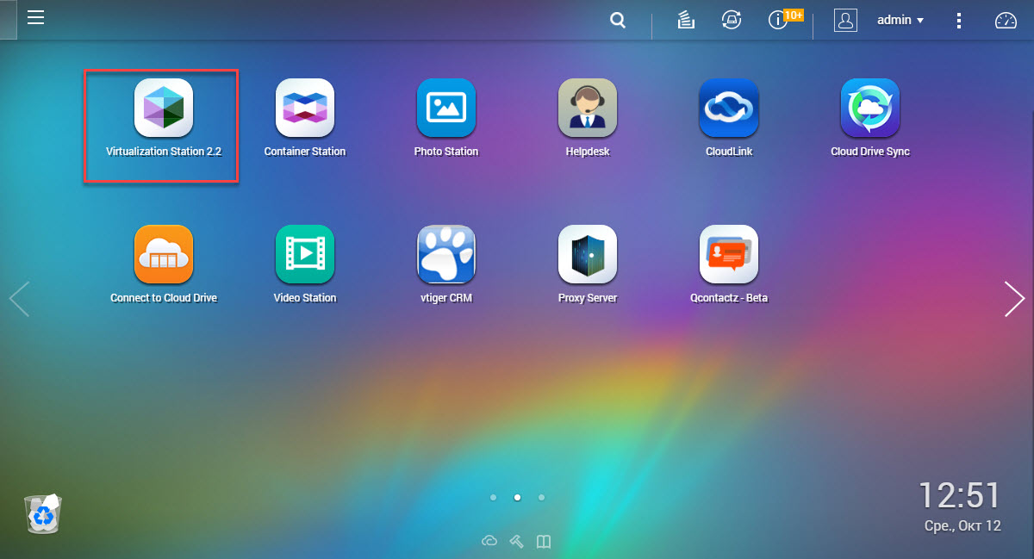This screenshot has height=559, width=1034.
Task: Open background tasks icon
Action: [686, 21]
